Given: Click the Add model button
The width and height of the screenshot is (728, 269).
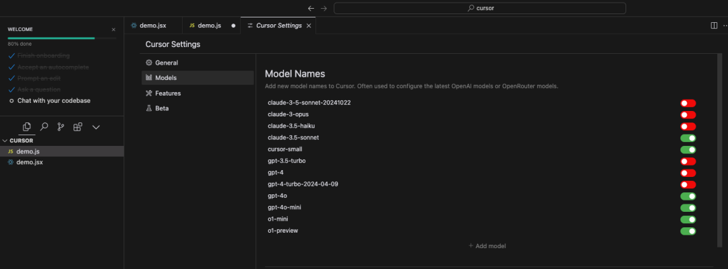Looking at the screenshot, I should (487, 246).
